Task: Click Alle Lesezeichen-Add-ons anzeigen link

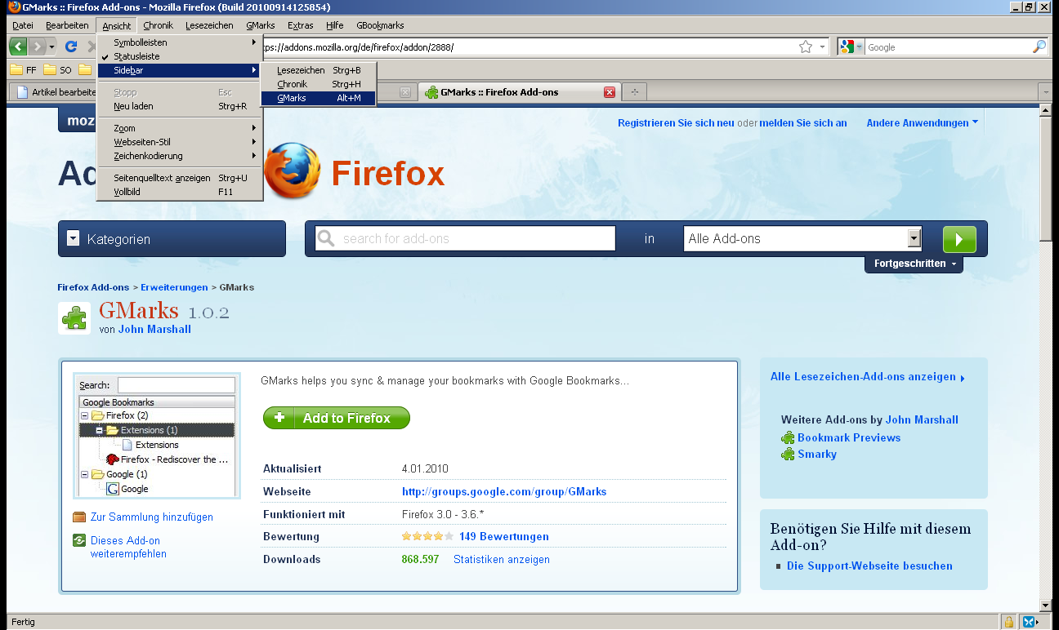Action: click(867, 377)
